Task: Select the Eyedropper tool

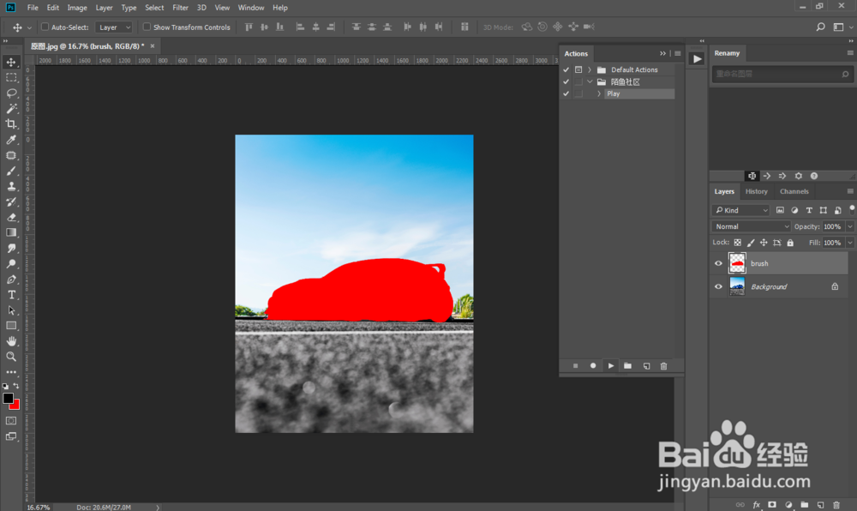Action: coord(11,140)
